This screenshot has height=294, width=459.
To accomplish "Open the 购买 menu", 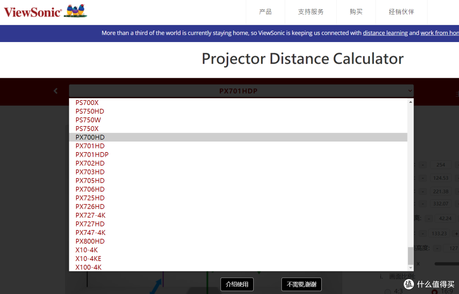I will click(x=356, y=12).
